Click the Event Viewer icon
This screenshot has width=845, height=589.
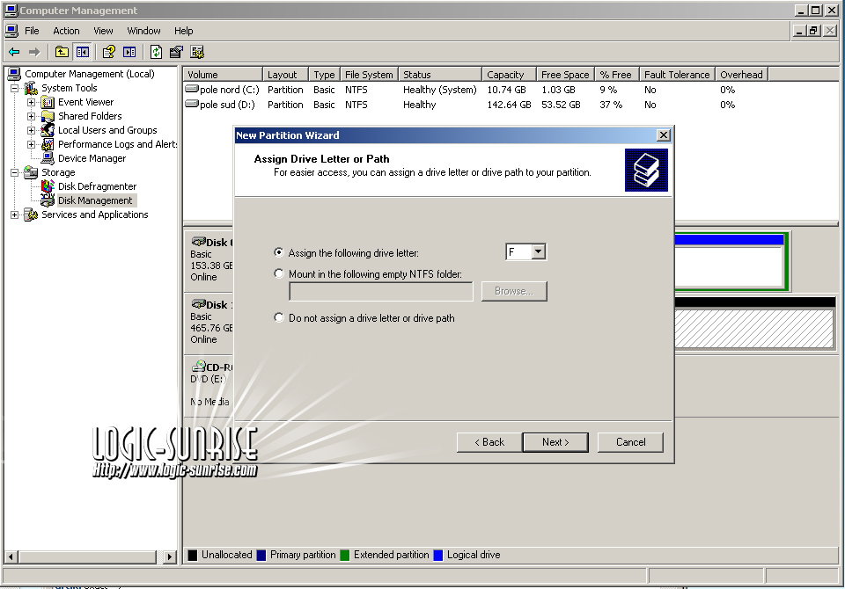pyautogui.click(x=48, y=102)
